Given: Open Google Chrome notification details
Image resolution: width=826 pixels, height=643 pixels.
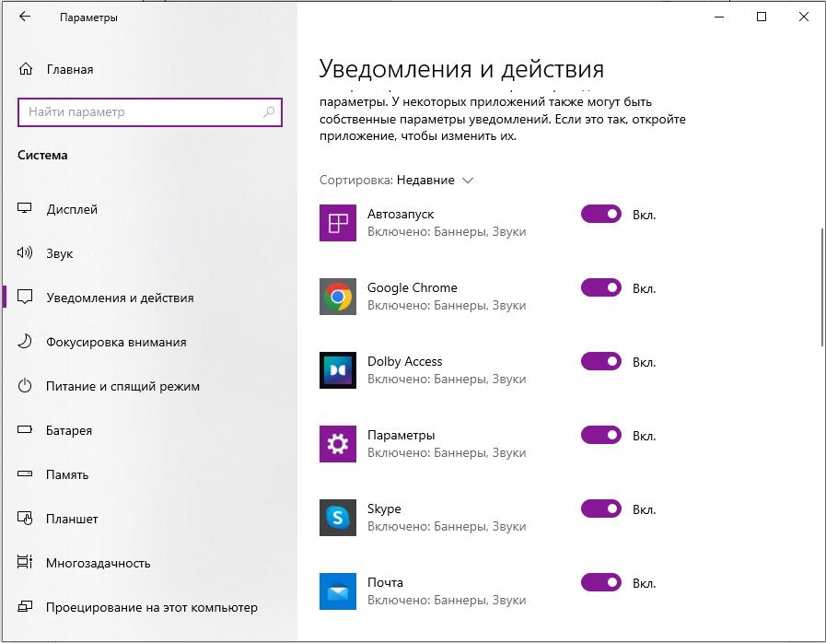Looking at the screenshot, I should 447,297.
